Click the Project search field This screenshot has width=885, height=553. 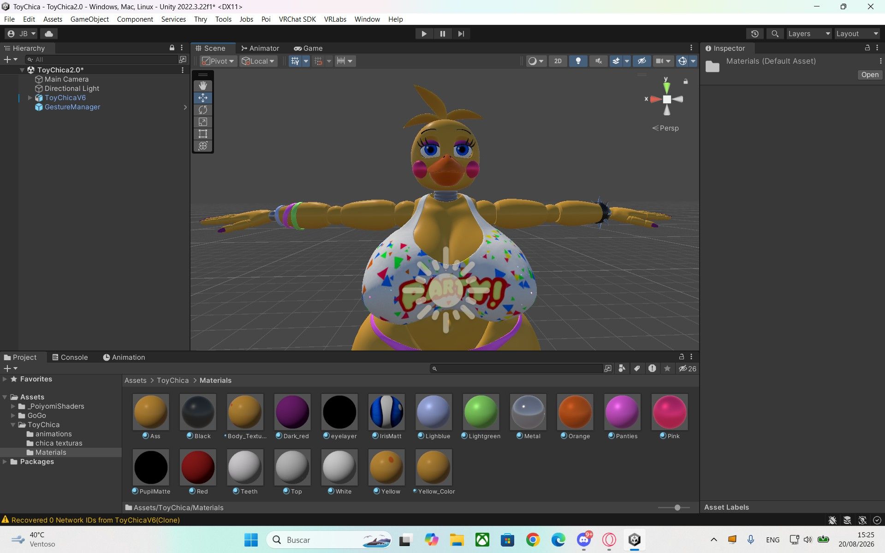[x=517, y=369]
